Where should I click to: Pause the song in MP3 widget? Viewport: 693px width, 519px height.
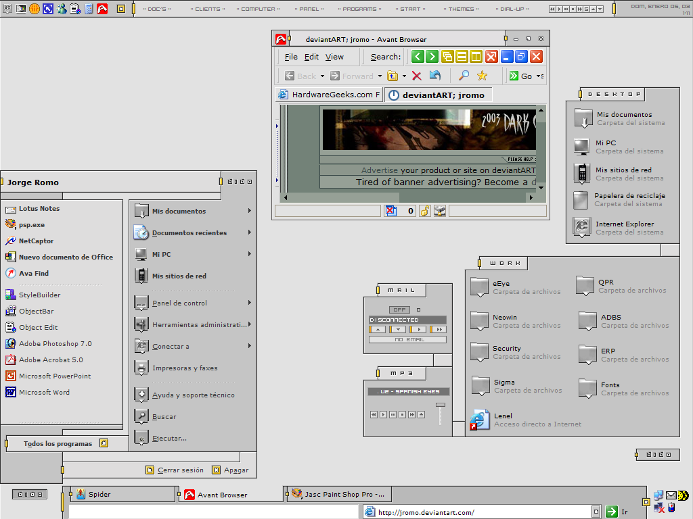pyautogui.click(x=393, y=414)
